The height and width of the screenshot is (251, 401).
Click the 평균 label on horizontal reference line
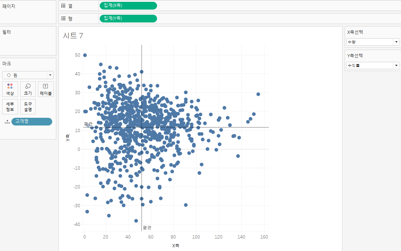(x=88, y=124)
